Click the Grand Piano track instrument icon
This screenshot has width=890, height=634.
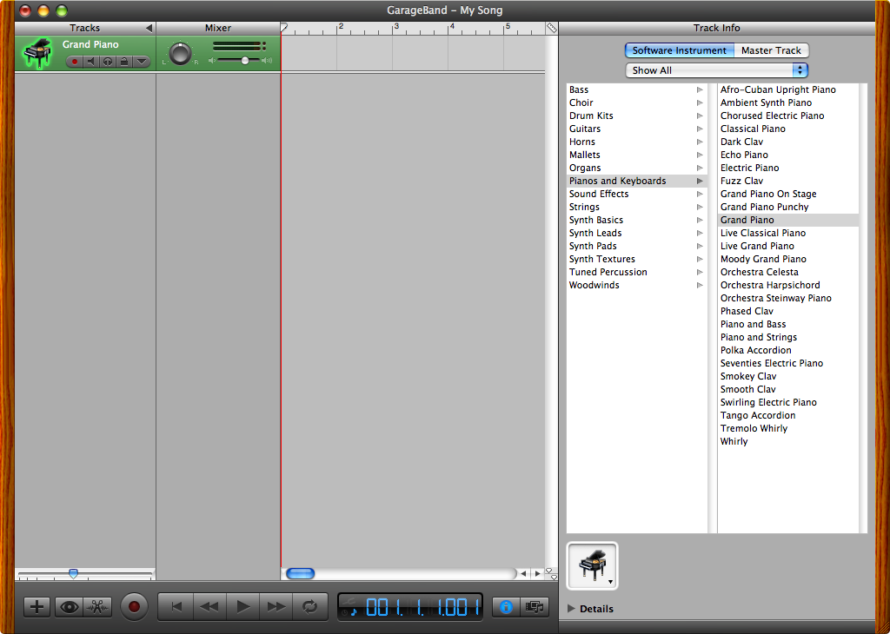(37, 53)
